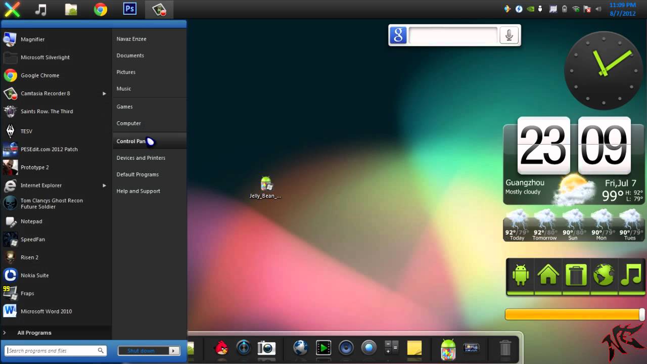Expand All Programs list

[x=34, y=333]
